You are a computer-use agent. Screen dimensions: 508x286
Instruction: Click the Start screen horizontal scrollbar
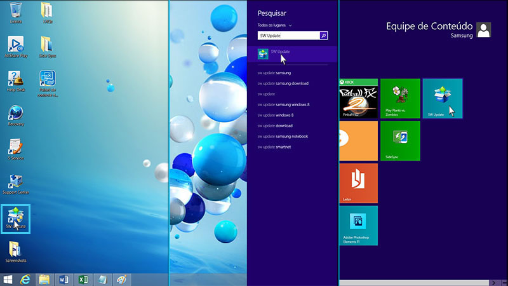point(414,283)
